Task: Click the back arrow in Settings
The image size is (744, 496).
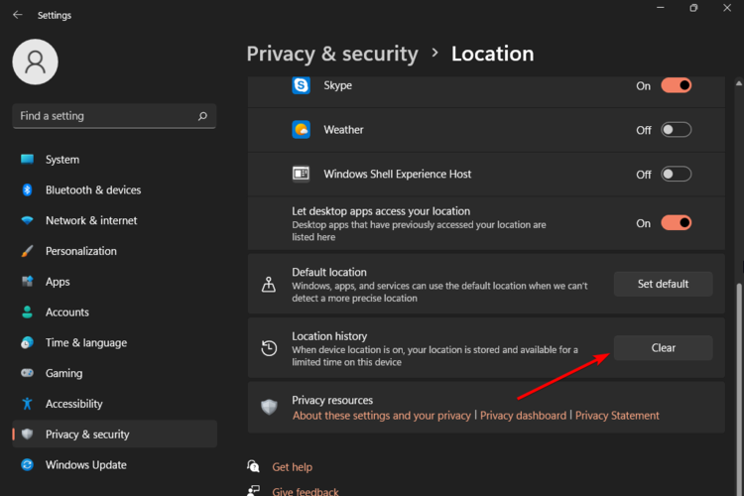Action: point(17,15)
